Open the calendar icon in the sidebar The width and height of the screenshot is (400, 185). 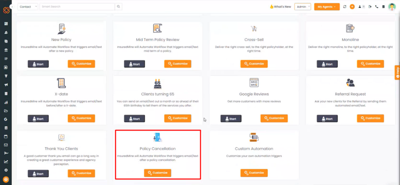point(6,137)
